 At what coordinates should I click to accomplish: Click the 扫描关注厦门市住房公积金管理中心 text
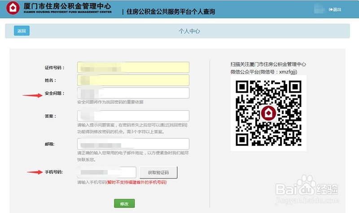[268, 64]
